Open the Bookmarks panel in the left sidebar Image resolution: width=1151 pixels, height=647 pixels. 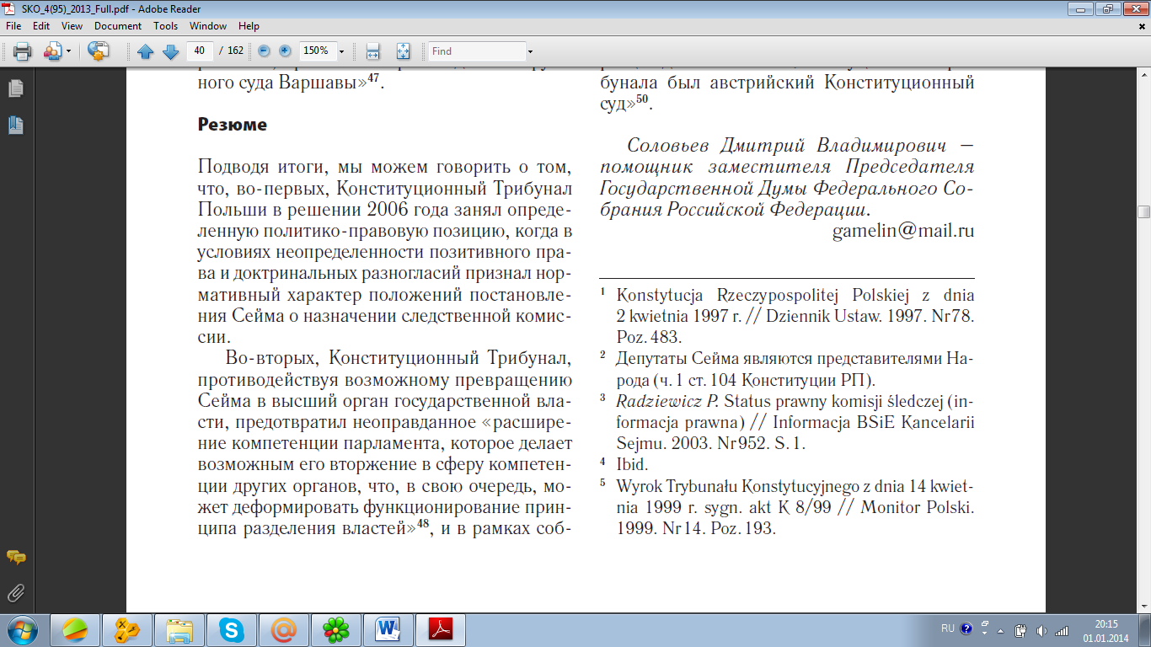click(15, 126)
